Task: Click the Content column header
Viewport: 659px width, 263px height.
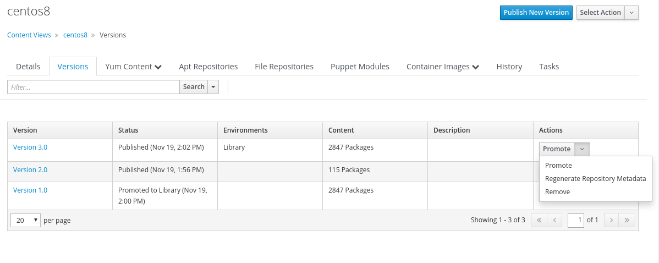Action: pyautogui.click(x=375, y=130)
